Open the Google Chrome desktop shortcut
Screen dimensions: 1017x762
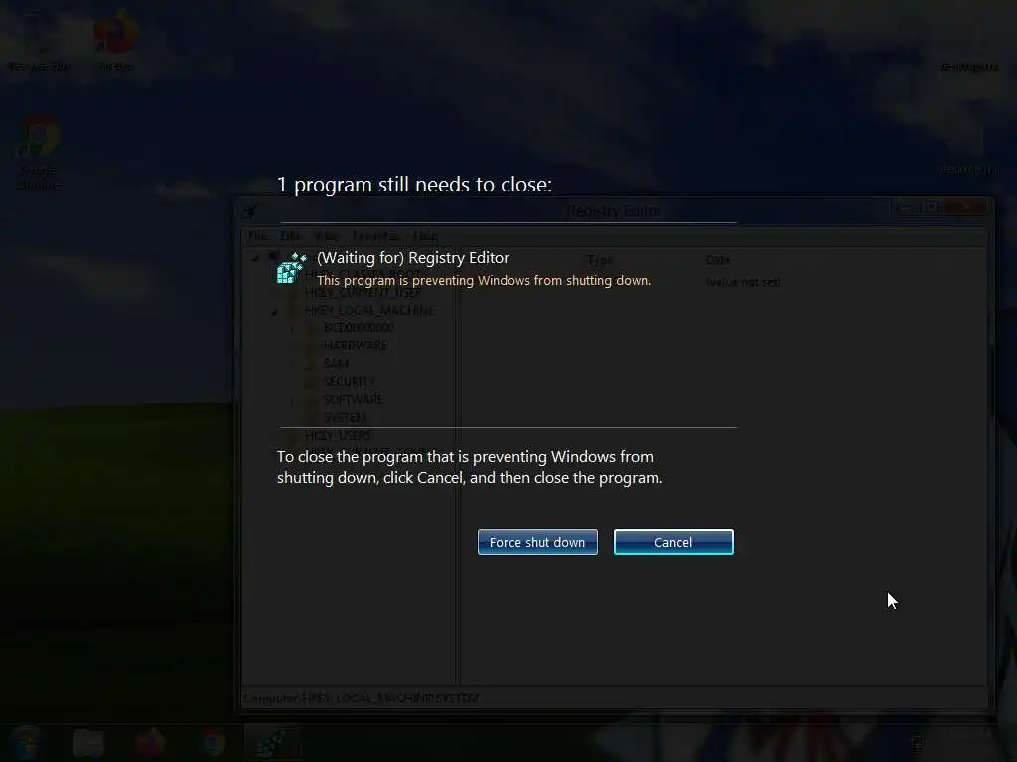[x=39, y=153]
